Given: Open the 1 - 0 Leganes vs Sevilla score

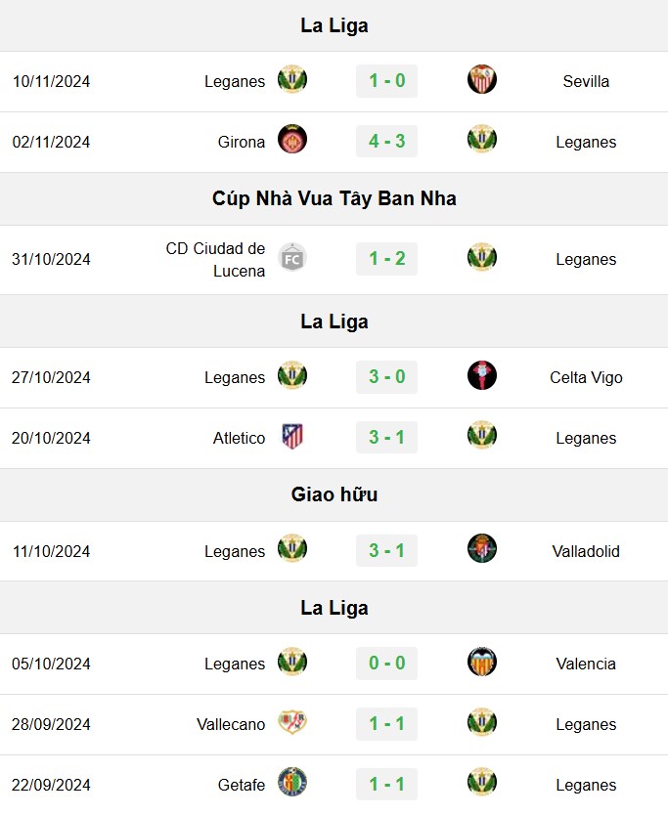Looking at the screenshot, I should [386, 80].
